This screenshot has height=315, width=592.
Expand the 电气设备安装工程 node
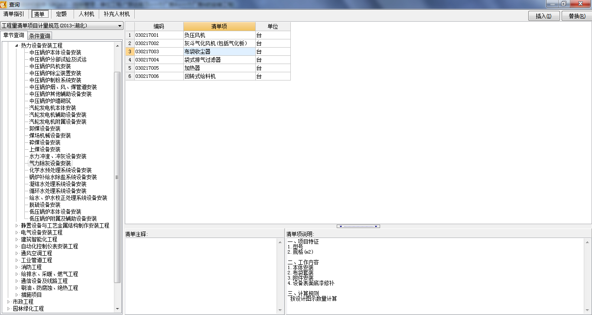click(x=17, y=232)
